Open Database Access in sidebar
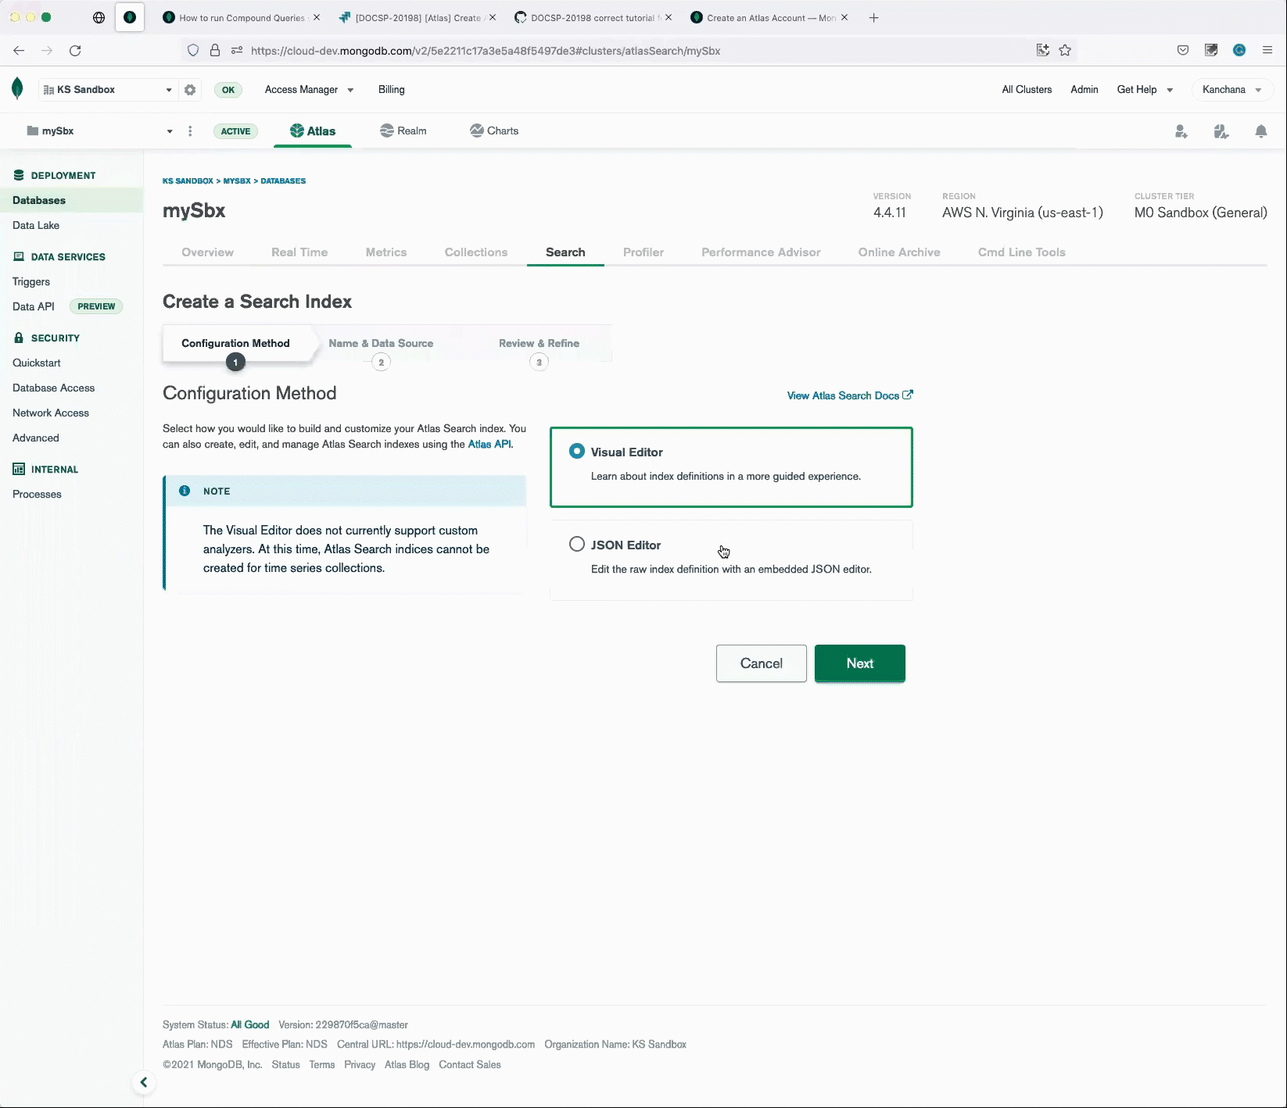The height and width of the screenshot is (1108, 1287). [53, 388]
